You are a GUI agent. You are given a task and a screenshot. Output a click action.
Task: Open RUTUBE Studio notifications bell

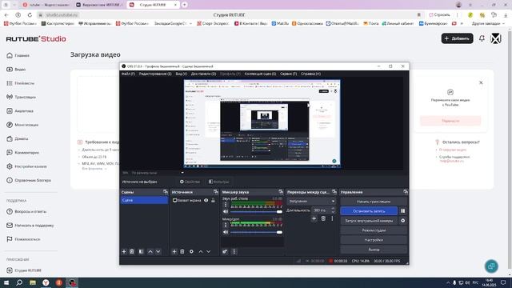pos(482,38)
